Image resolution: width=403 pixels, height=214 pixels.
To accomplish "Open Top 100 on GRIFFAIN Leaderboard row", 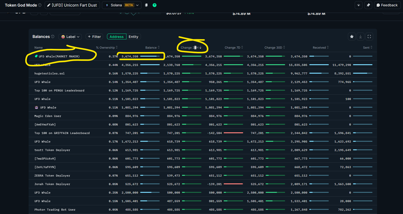I will click(x=62, y=133).
